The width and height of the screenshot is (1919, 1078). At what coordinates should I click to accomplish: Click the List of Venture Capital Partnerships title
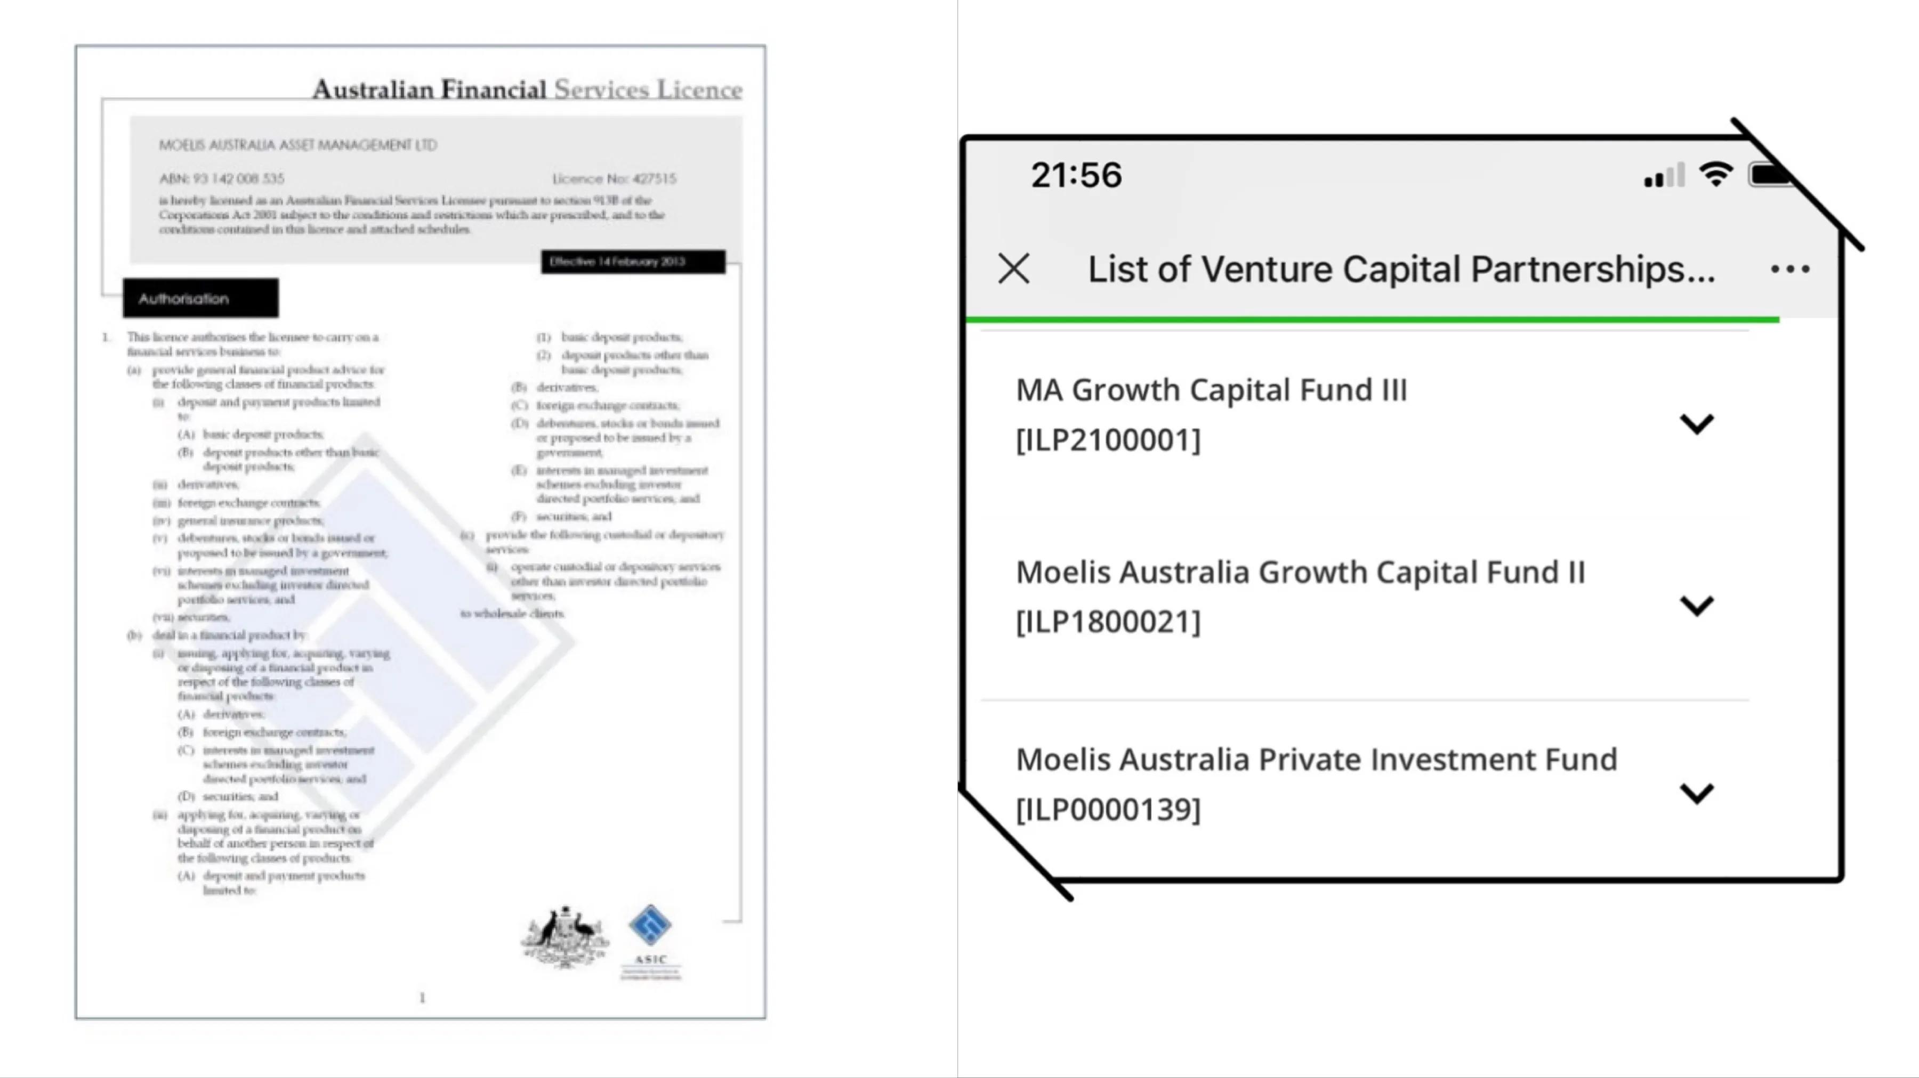tap(1400, 269)
